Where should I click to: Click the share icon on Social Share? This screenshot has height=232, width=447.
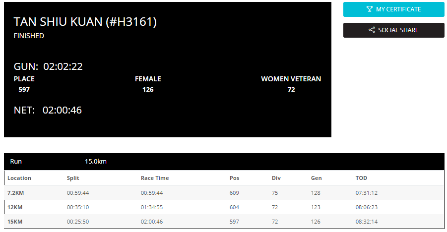click(x=372, y=30)
